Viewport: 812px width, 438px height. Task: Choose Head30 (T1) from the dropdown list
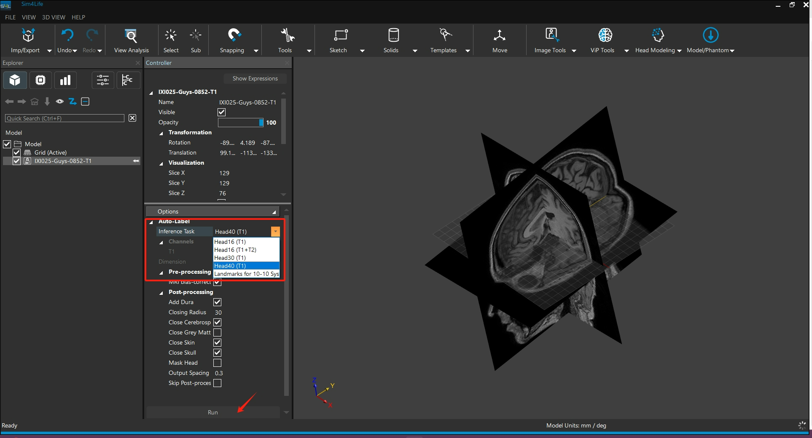click(230, 258)
